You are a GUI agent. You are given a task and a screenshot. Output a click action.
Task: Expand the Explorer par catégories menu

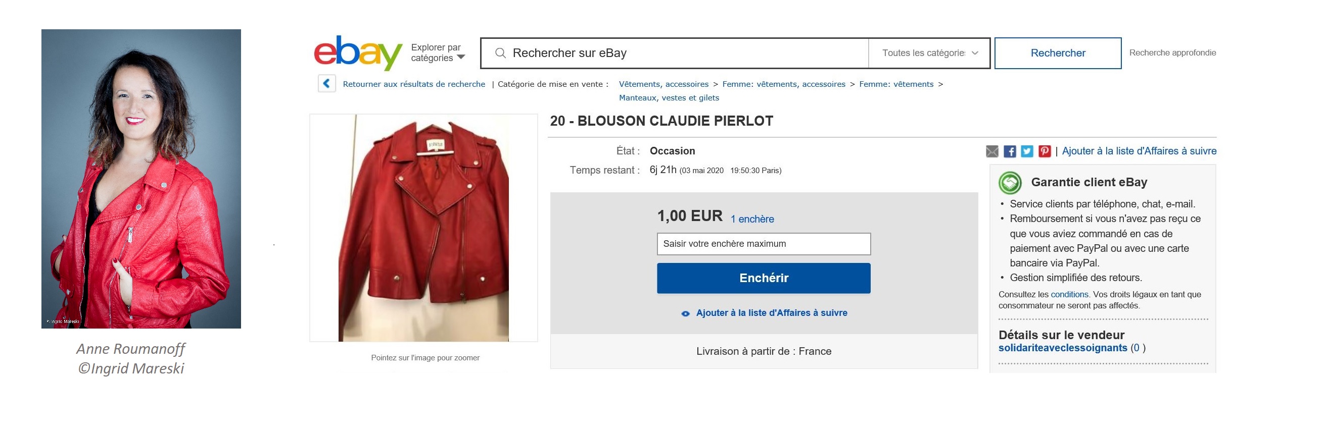point(438,53)
